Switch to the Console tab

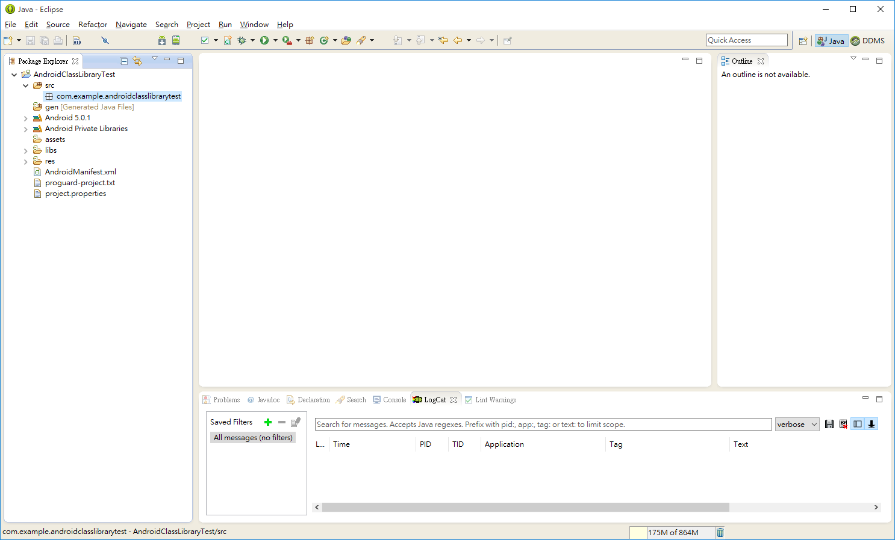(x=389, y=400)
